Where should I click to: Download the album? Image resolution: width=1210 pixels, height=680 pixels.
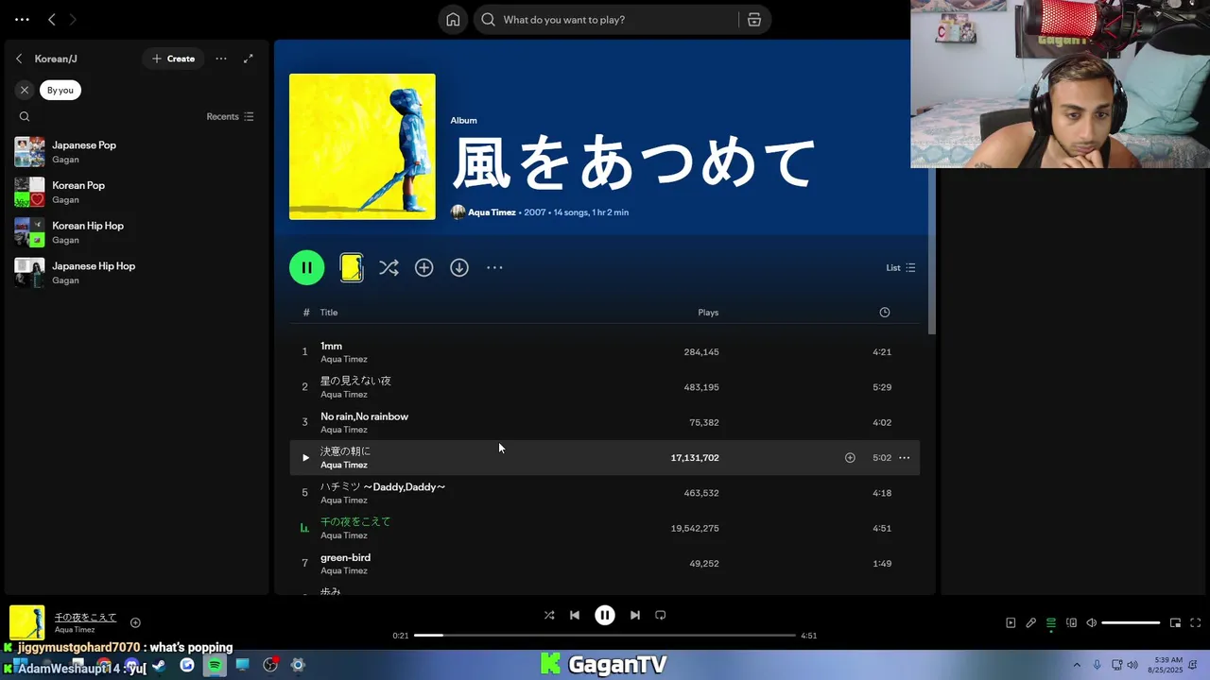pyautogui.click(x=458, y=267)
